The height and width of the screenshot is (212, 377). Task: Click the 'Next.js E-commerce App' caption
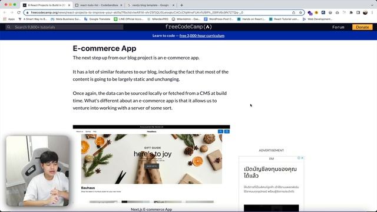point(151,210)
